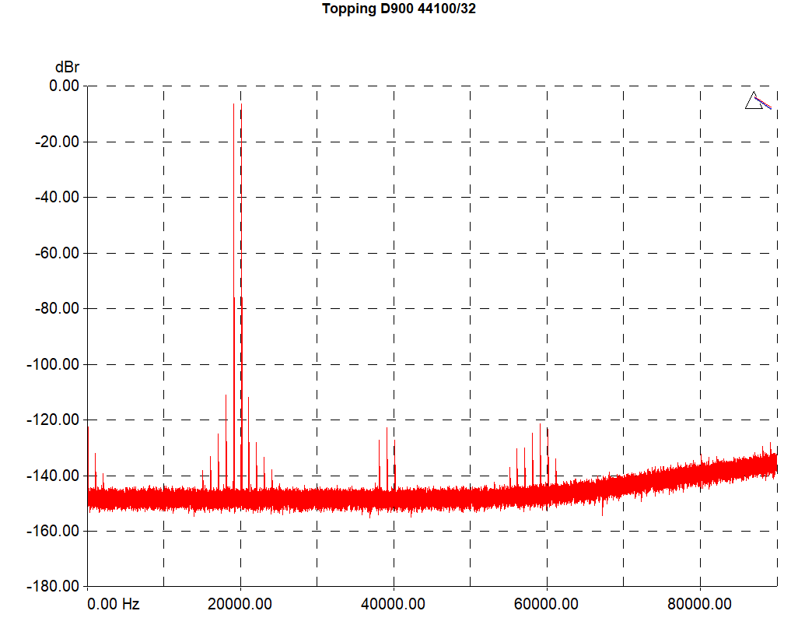Viewport: 798px width, 639px height.
Task: Select the -160.00 y-axis label
Action: 53,531
